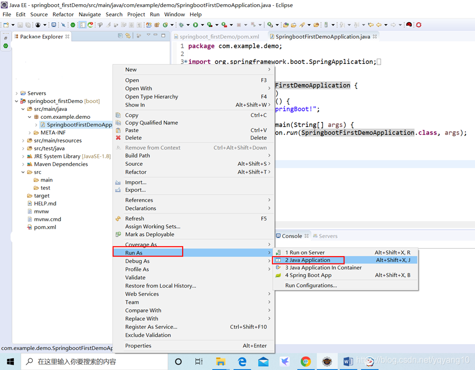
Task: Click the New wizard toolbar icon
Action: [6, 25]
